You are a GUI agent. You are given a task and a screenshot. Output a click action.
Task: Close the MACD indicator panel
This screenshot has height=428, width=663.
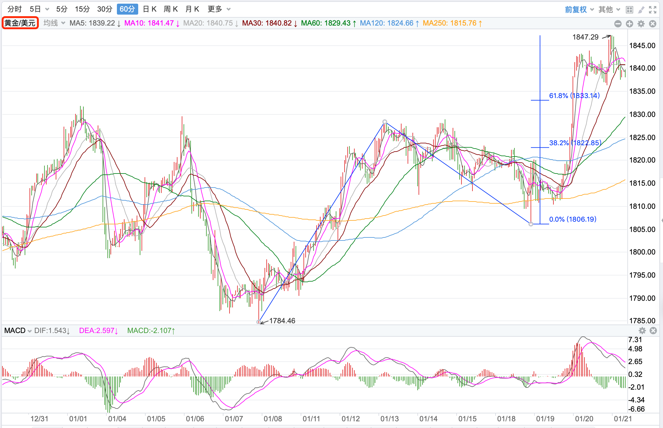point(653,331)
